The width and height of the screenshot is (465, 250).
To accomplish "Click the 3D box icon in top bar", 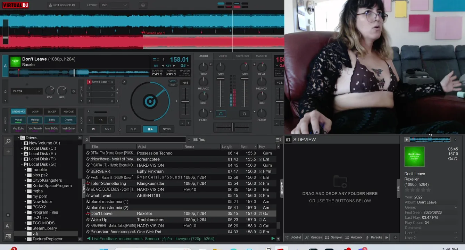I will point(142,5).
